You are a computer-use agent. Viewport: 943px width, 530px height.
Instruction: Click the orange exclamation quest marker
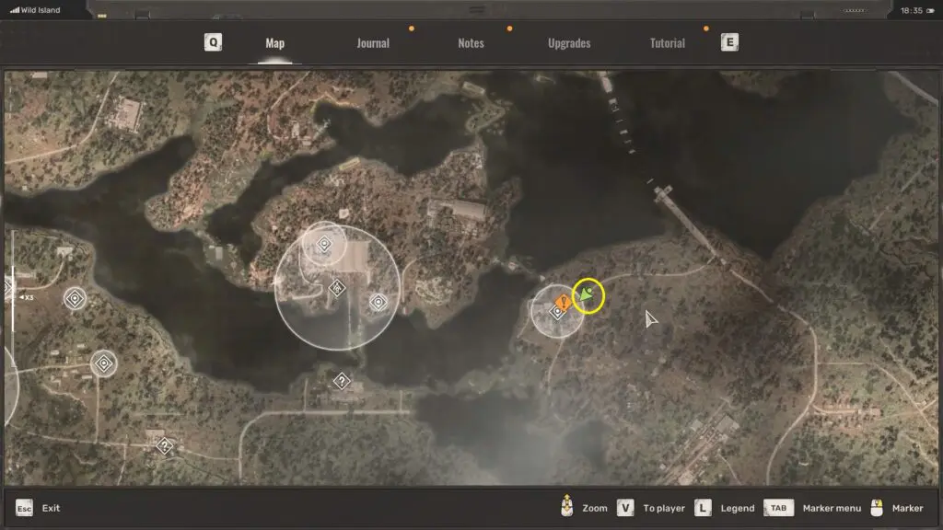564,301
